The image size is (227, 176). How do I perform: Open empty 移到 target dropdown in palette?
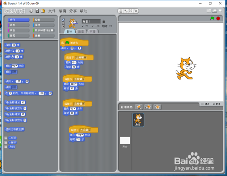coord(14,87)
